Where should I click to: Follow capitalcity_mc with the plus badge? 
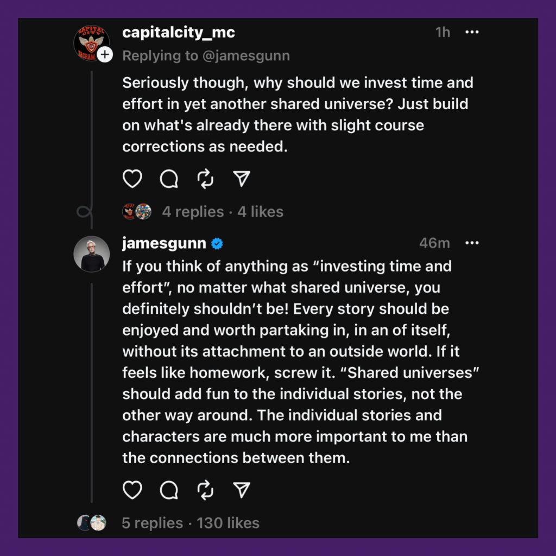point(105,55)
